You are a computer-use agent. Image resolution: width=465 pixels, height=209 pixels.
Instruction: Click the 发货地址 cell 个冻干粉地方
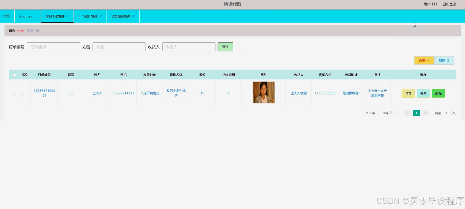click(x=150, y=93)
